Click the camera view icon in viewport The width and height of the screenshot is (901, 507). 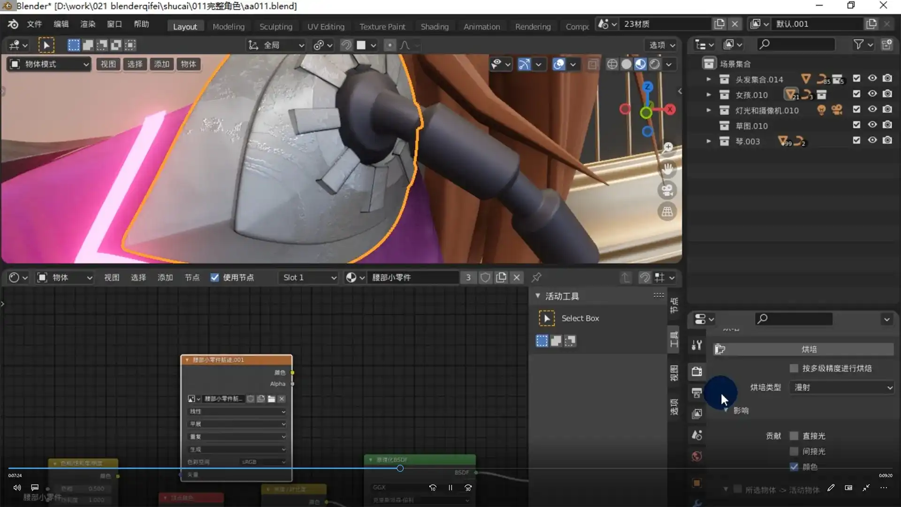coord(667,190)
